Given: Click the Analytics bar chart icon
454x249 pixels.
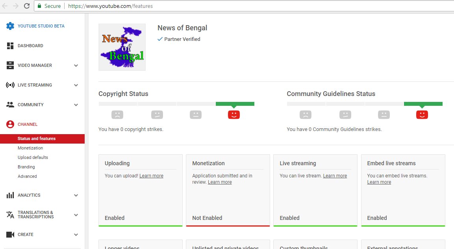Looking at the screenshot, I should (10, 195).
